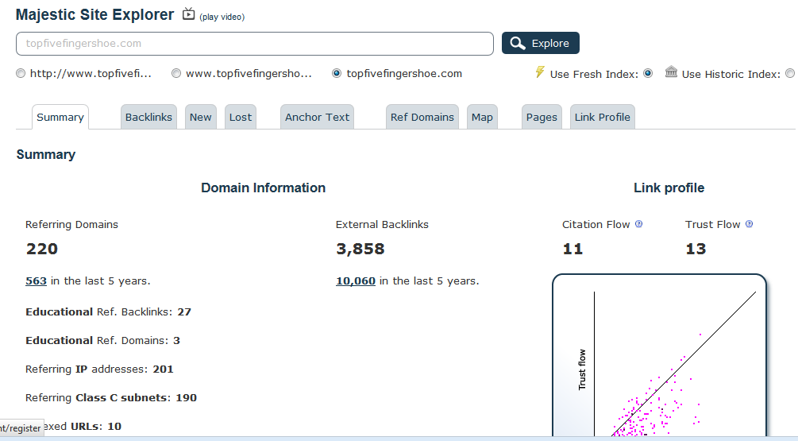Click the Link profile scatter chart
The height and width of the screenshot is (441, 798).
coord(659,357)
